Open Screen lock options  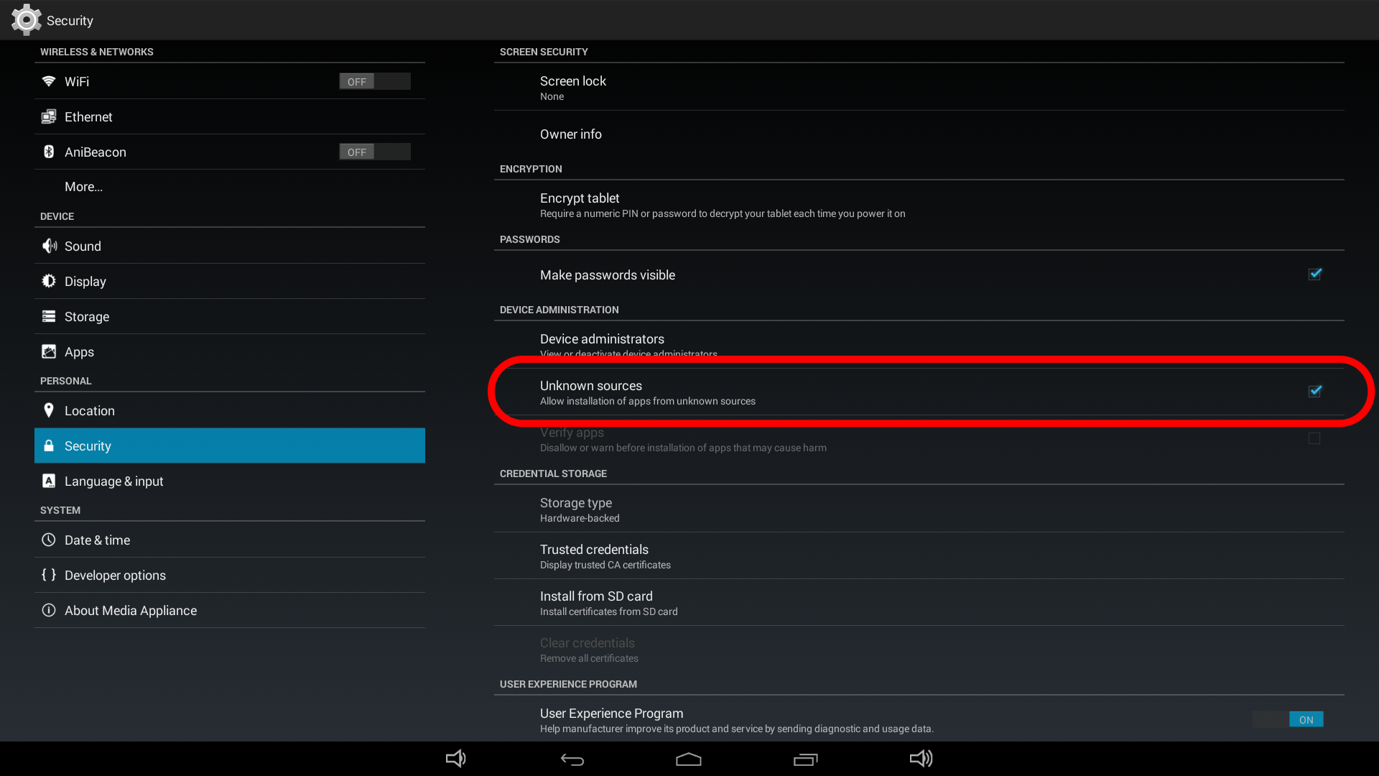pos(919,87)
